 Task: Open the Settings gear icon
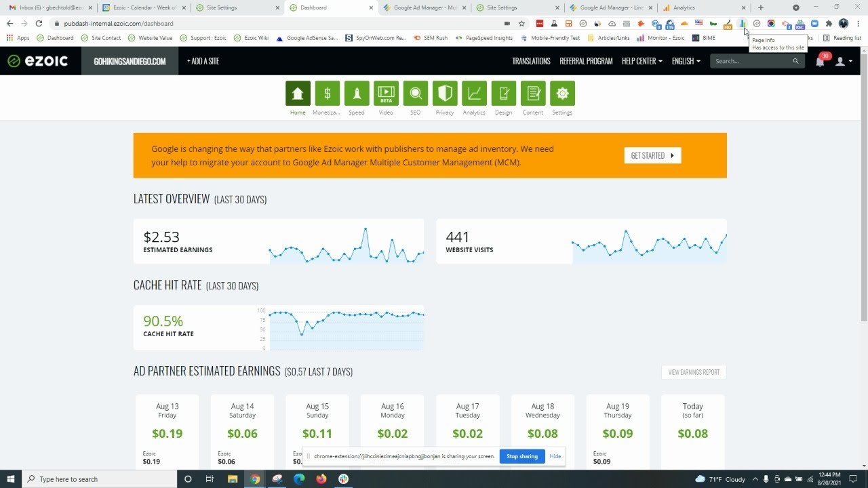click(562, 94)
